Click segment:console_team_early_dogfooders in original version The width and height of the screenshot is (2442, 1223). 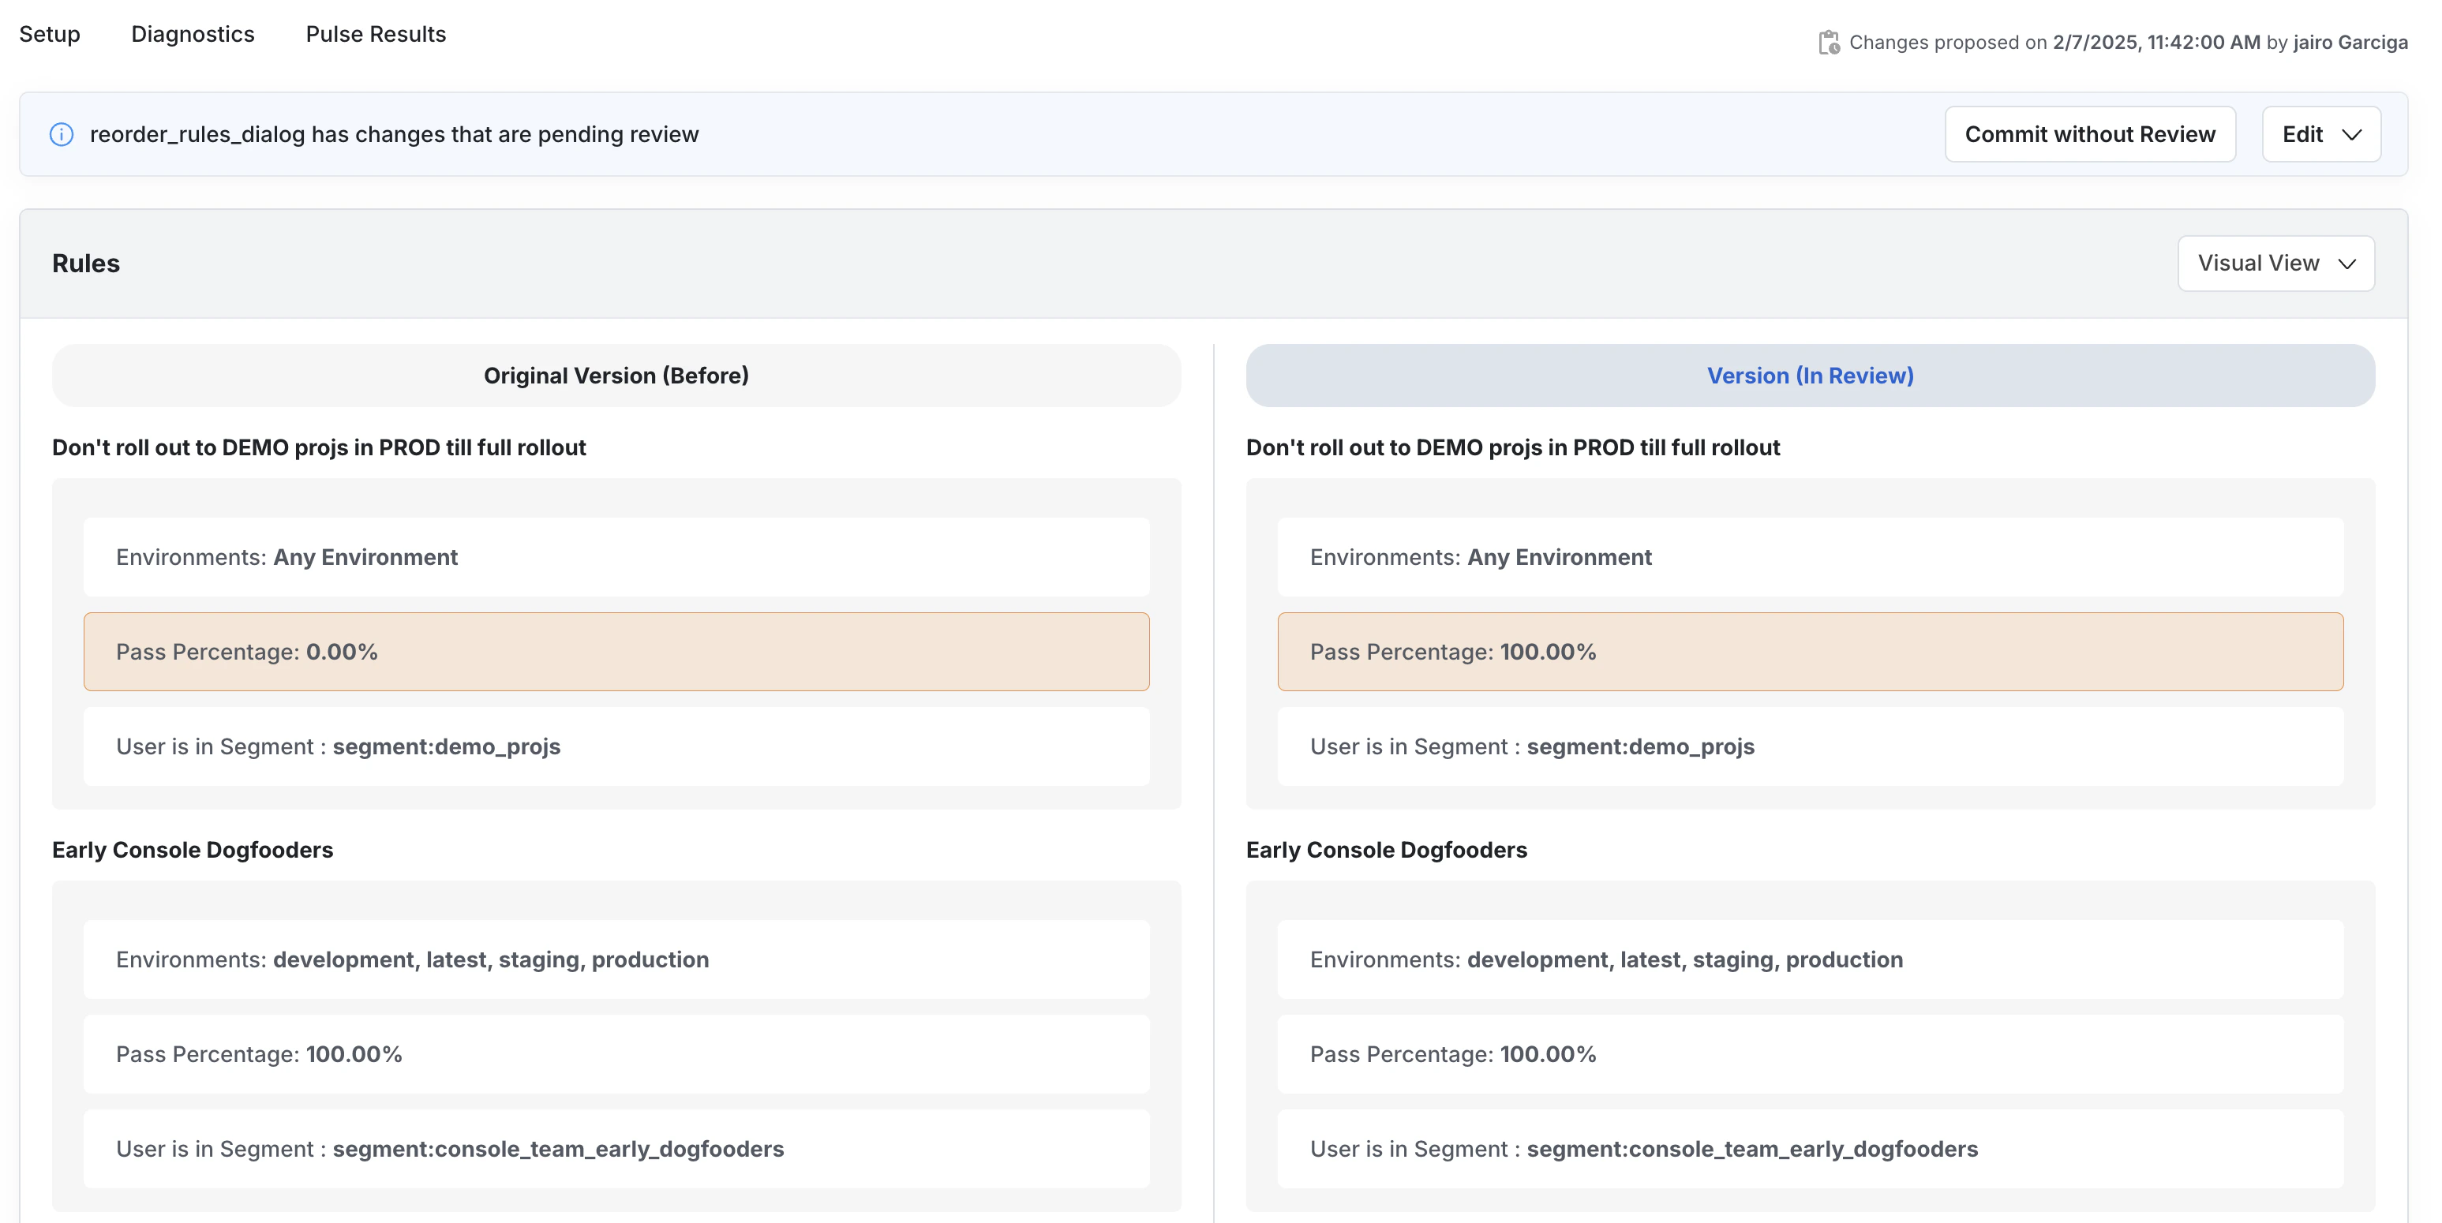557,1149
